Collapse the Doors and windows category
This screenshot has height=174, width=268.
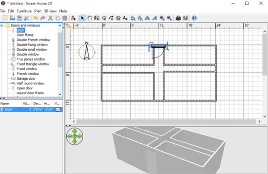click(2, 25)
